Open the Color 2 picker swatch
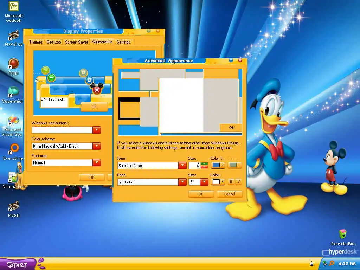Viewport: 360px width, 270px height. [234, 165]
